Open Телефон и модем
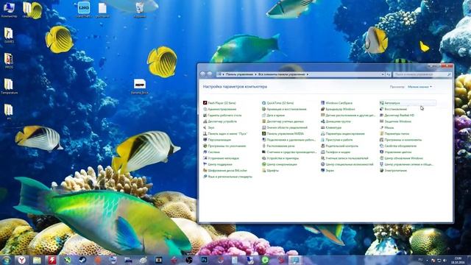Viewport: 471px width, 265px height. pos(336,152)
